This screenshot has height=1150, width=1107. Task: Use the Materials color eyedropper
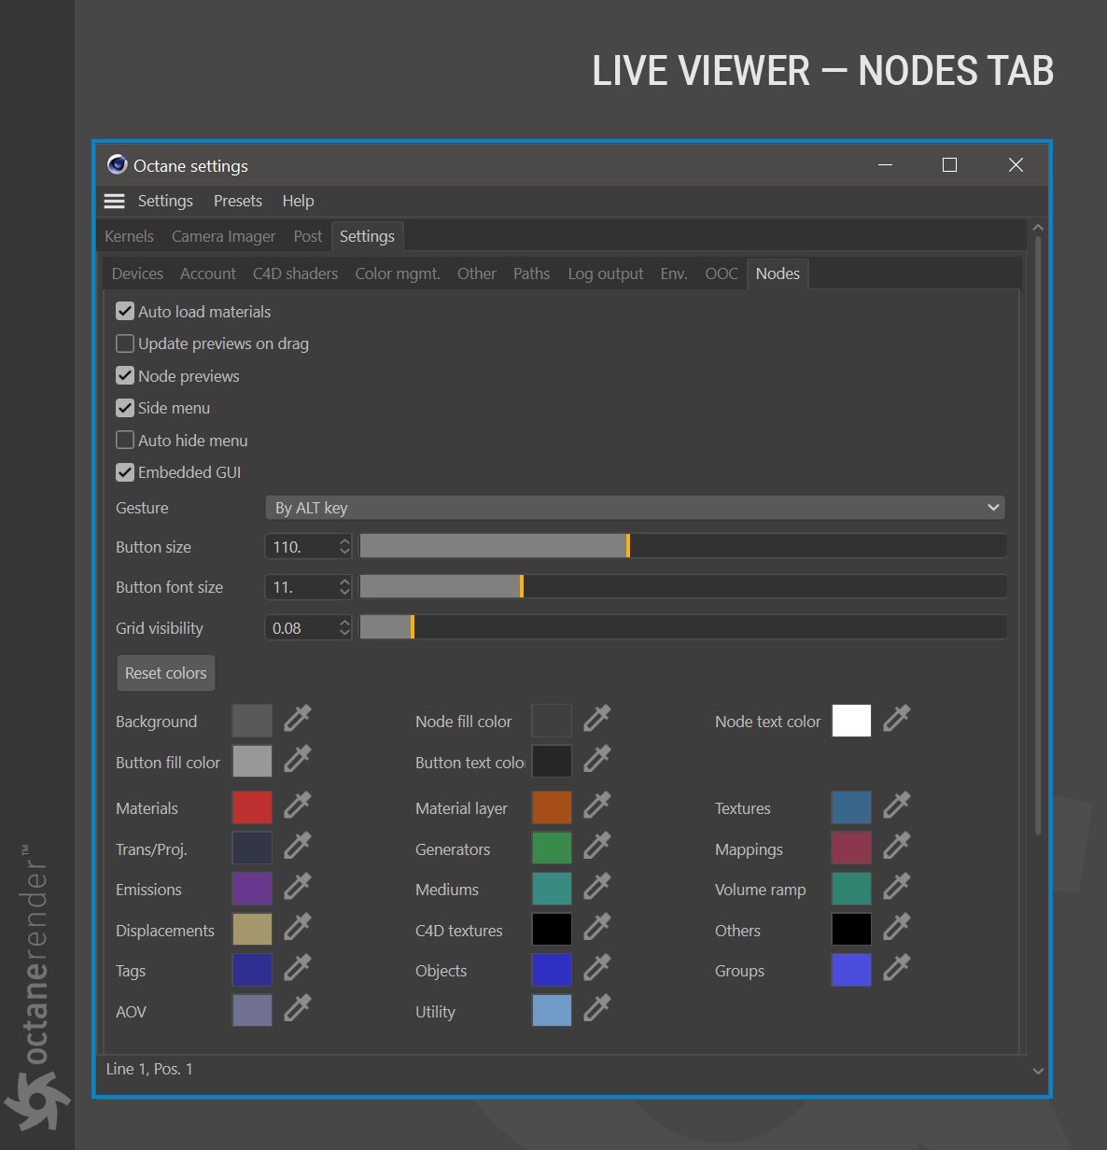(x=297, y=806)
